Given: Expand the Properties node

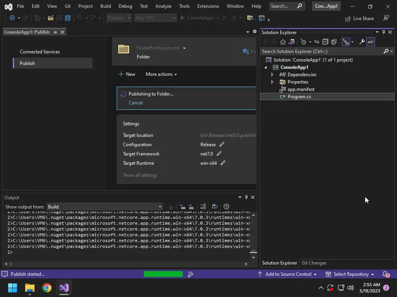Looking at the screenshot, I should 272,82.
